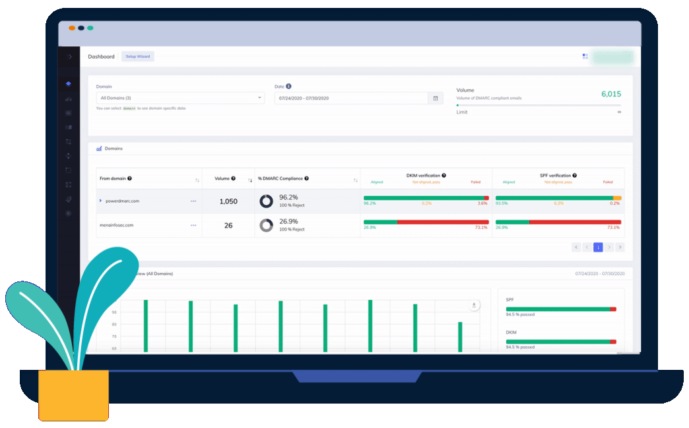
Task: Launch the Setup Wizard
Action: [137, 56]
